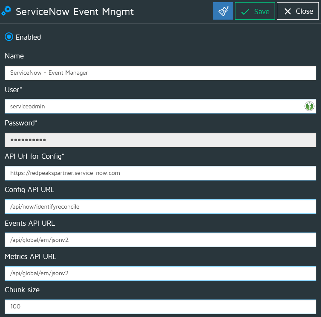Click the ServiceNow Event Mngmt title text
Screen dimensions: 321x317
click(75, 12)
